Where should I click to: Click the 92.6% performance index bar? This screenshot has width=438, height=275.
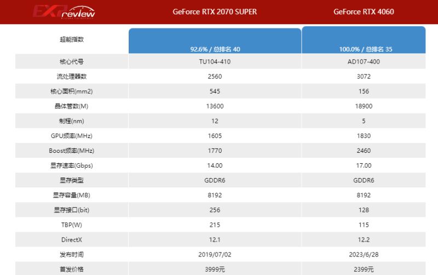[215, 41]
